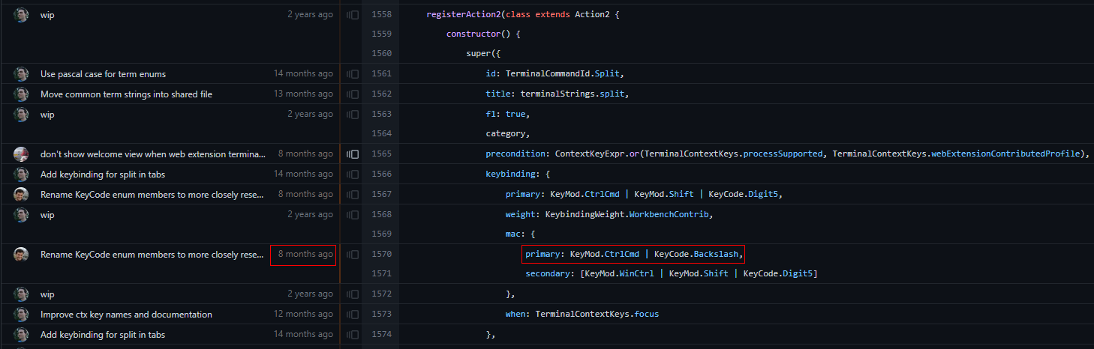This screenshot has height=349, width=1094.
Task: Click code 'title: terminalStrings.split,'
Action: tap(558, 94)
